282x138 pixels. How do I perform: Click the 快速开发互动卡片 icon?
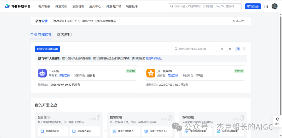pos(146,131)
